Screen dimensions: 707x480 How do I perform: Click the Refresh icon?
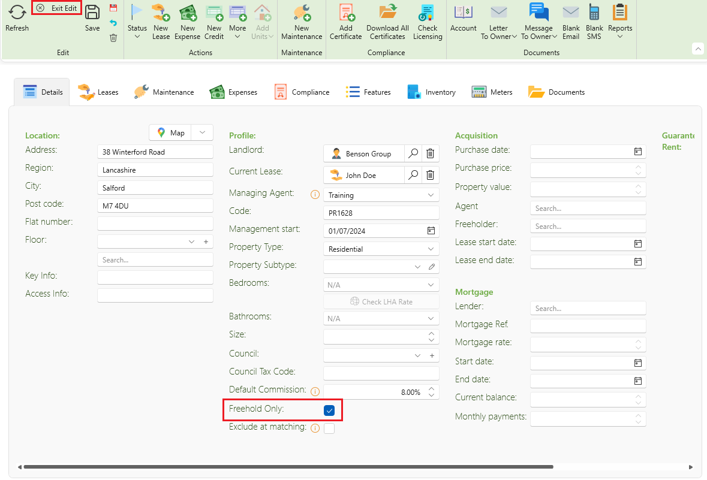coord(17,12)
